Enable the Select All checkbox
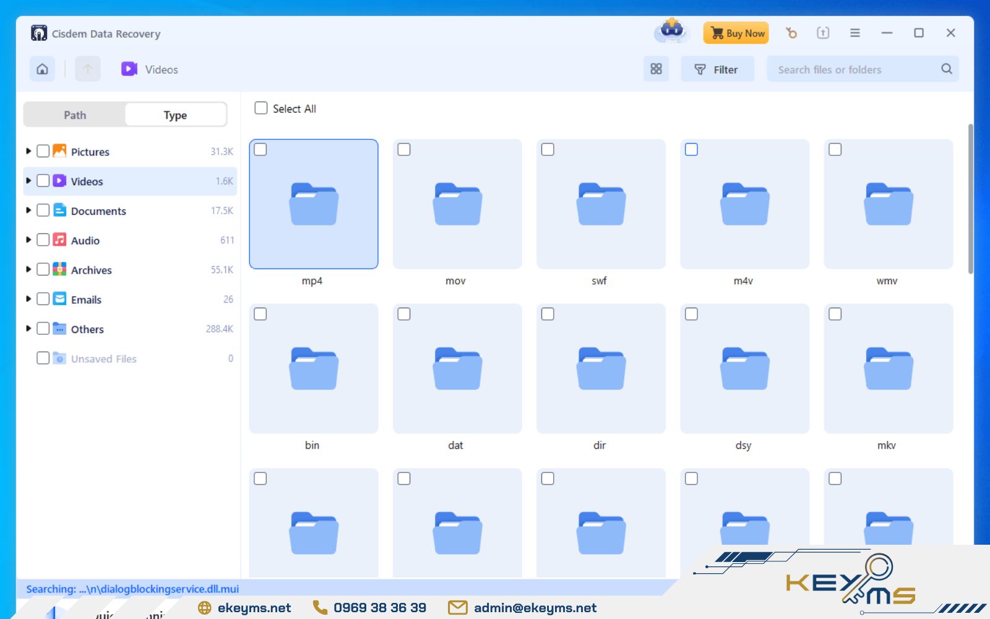 tap(260, 108)
